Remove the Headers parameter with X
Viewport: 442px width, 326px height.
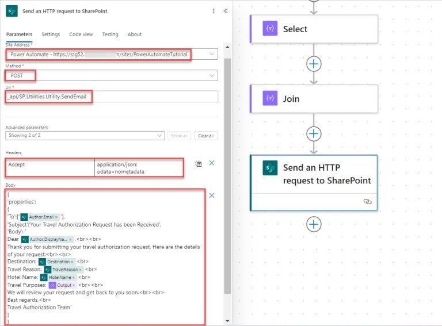point(212,163)
